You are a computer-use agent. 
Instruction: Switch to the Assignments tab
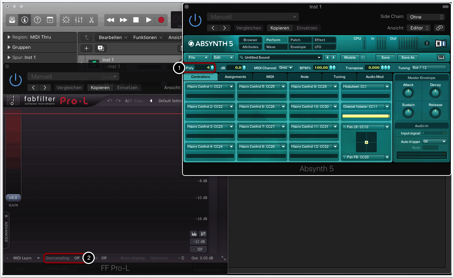235,77
